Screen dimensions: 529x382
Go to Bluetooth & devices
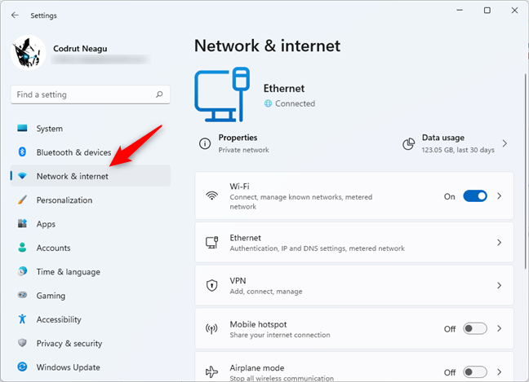91,152
